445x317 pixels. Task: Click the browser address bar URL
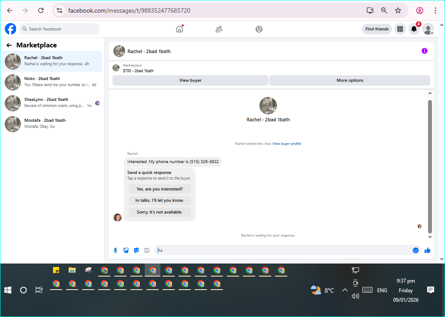pyautogui.click(x=129, y=10)
